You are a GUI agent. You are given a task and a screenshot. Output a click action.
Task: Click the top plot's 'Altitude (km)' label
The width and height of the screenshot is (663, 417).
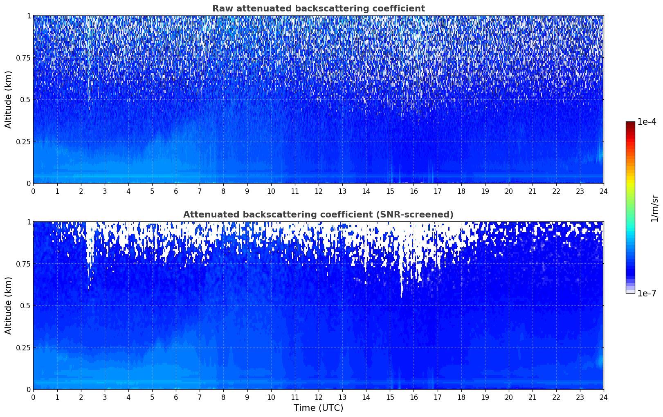pyautogui.click(x=9, y=99)
